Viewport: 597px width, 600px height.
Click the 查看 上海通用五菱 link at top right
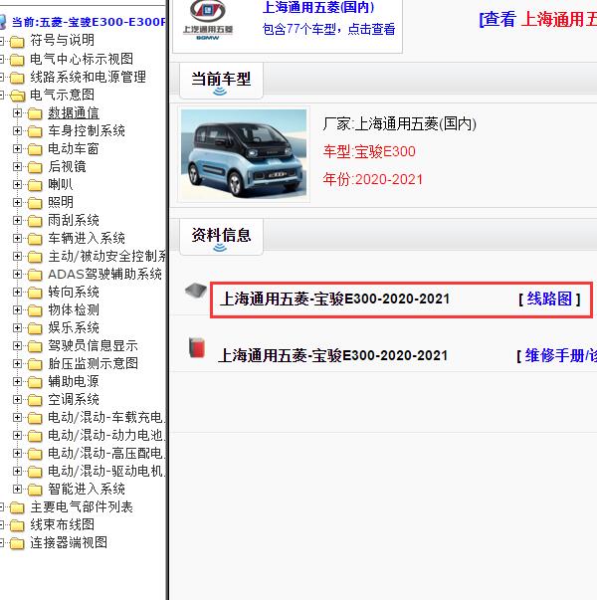[x=538, y=19]
